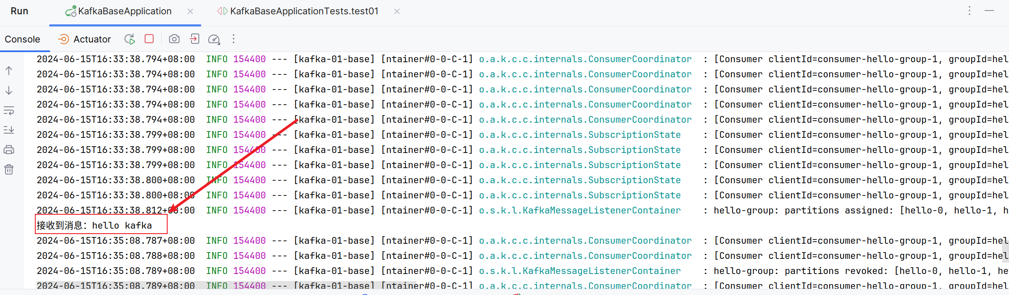
Task: Select the Console tab
Action: pyautogui.click(x=22, y=39)
